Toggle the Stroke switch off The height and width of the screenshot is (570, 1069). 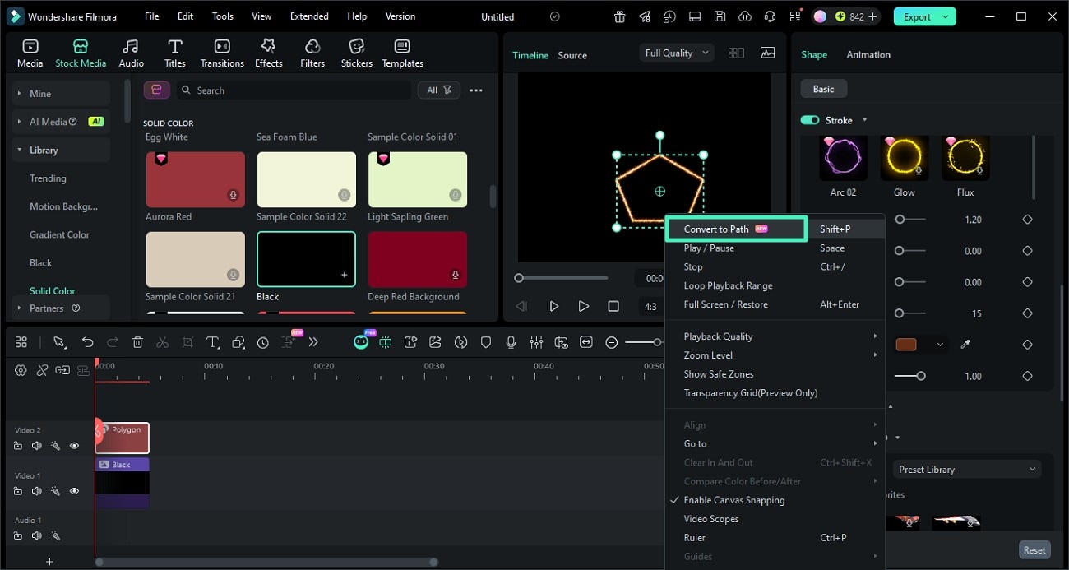(x=810, y=120)
